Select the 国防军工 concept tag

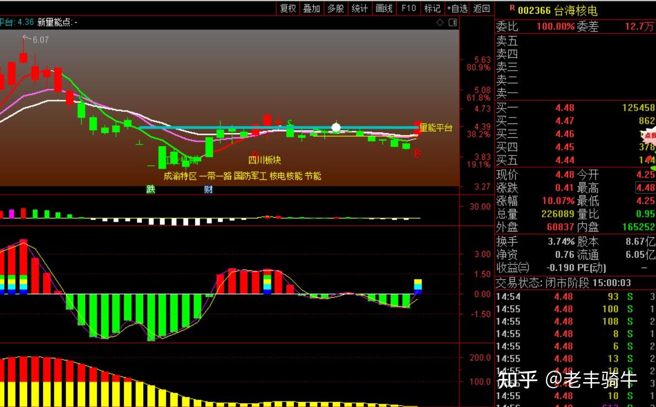(x=250, y=176)
